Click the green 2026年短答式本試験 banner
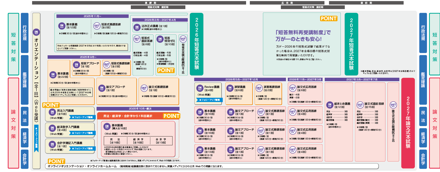This screenshot has height=172, width=440. (197, 44)
